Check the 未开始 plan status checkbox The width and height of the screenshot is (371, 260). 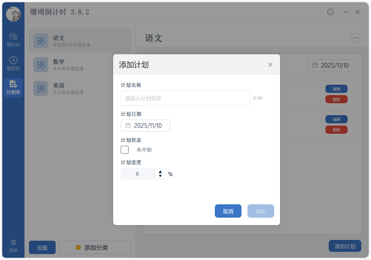pyautogui.click(x=124, y=150)
